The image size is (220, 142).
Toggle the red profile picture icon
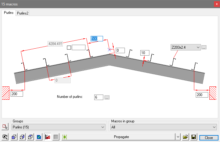[48, 137]
